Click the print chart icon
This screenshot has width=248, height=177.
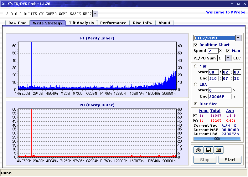click(x=198, y=150)
